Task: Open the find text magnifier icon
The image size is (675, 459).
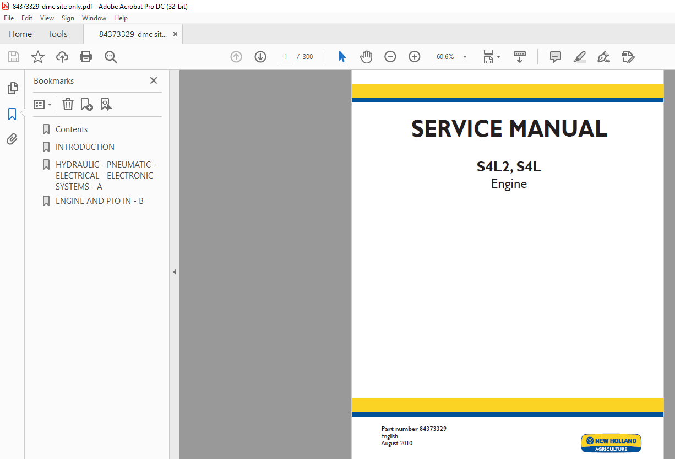Action: [111, 57]
